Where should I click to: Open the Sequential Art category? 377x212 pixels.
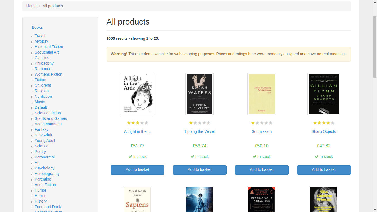click(x=47, y=52)
